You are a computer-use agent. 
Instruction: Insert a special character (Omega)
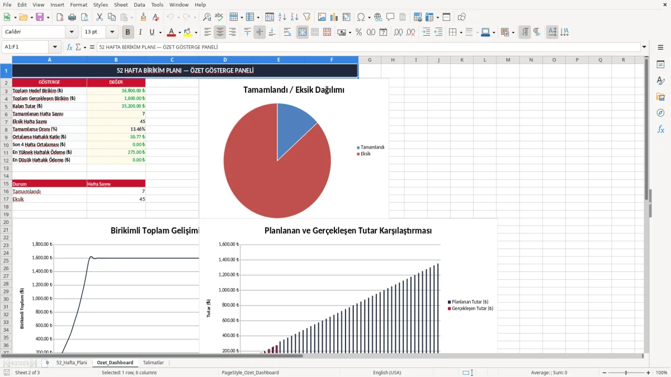[361, 17]
